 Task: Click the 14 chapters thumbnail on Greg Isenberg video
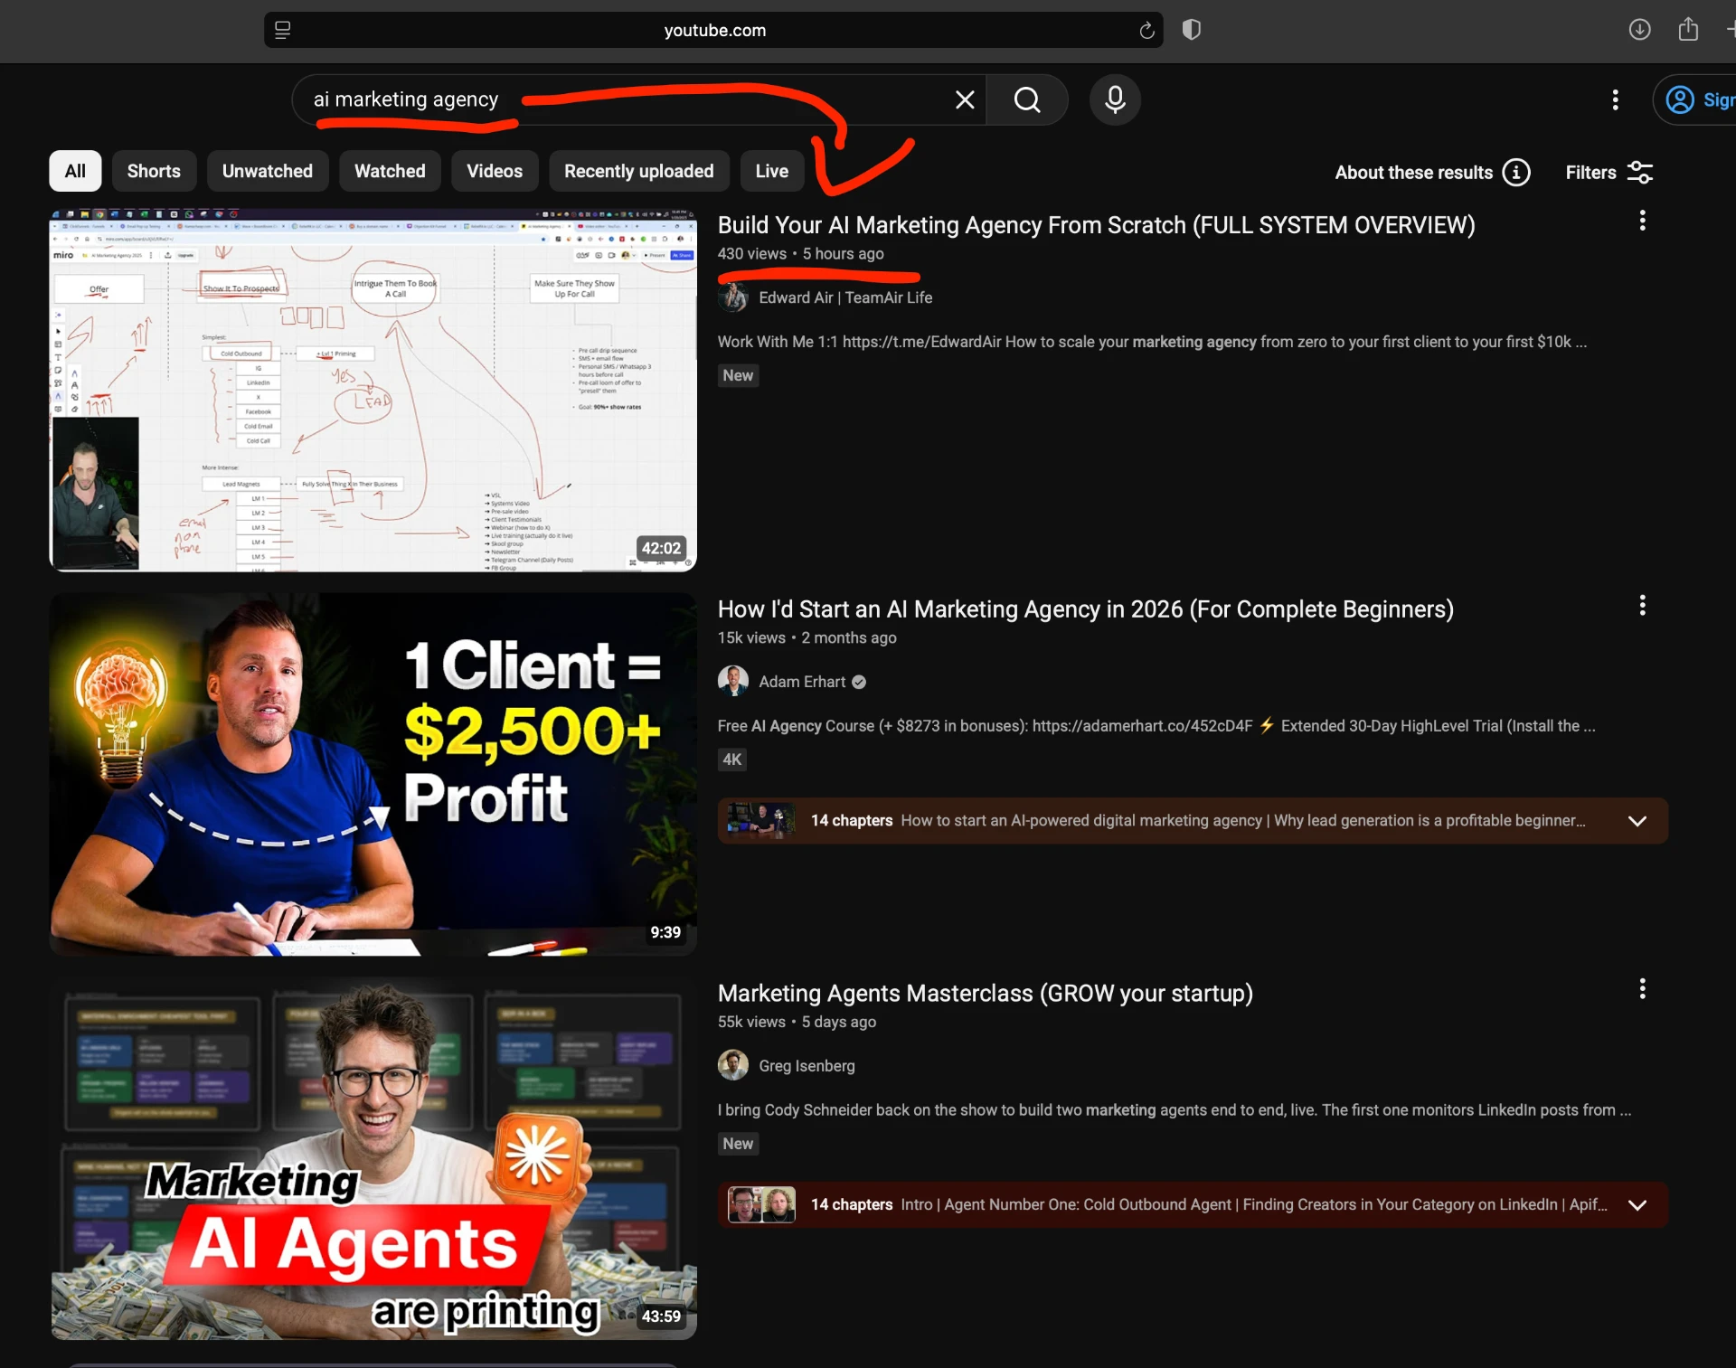761,1205
